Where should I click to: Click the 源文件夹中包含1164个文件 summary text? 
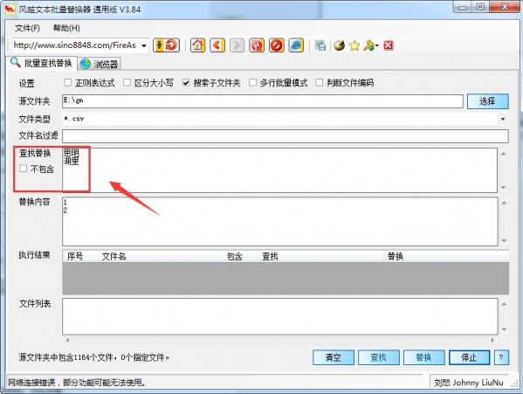(x=94, y=357)
